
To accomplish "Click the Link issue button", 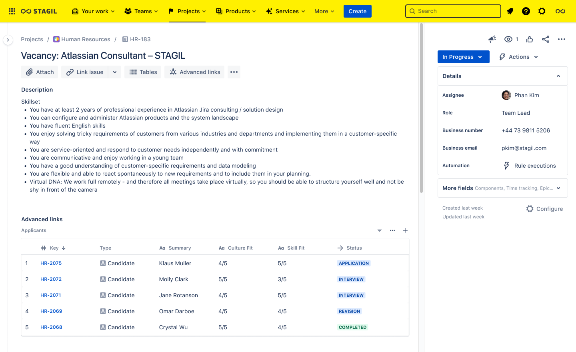I will click(85, 72).
